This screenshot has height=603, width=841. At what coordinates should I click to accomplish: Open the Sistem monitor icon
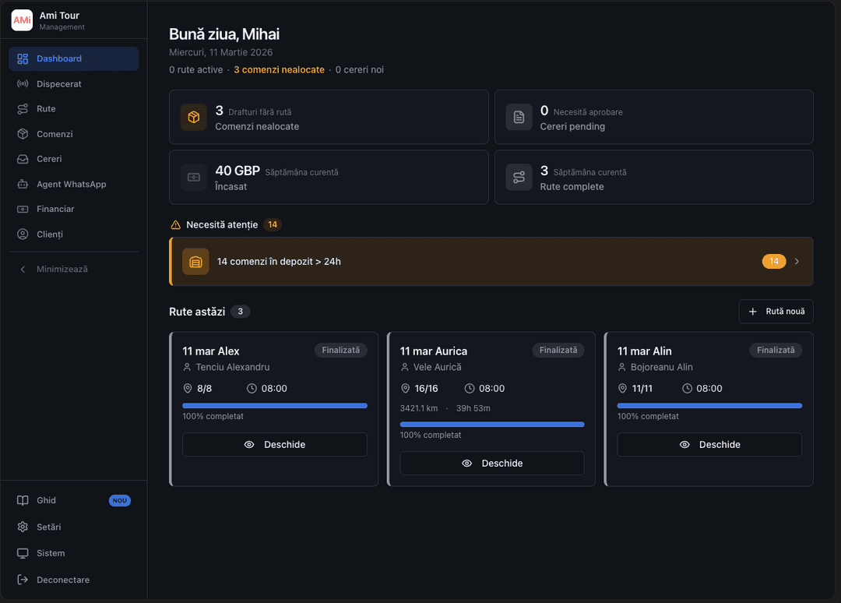tap(24, 553)
